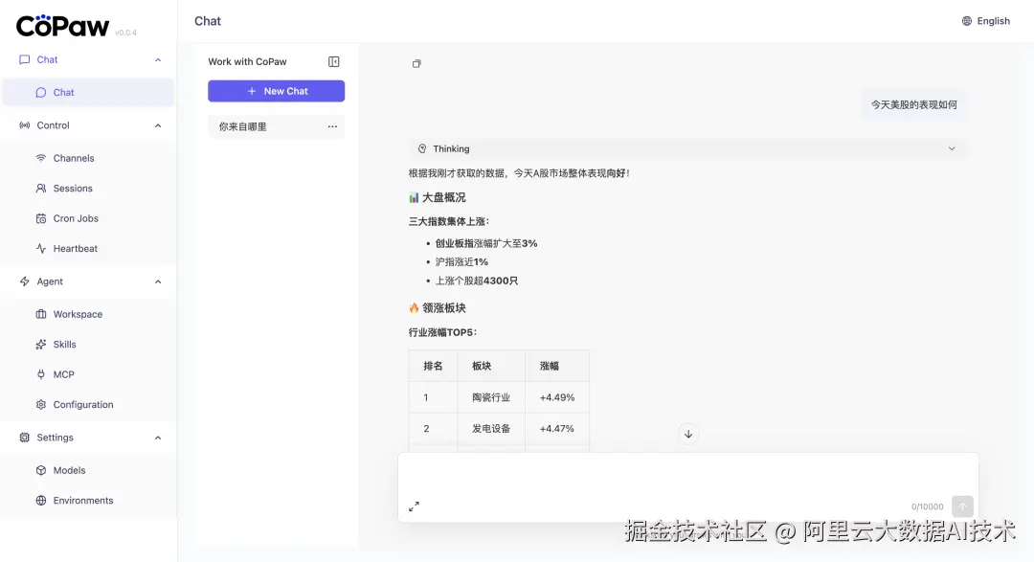Expand the Thinking block in the reply
The height and width of the screenshot is (562, 1034).
click(951, 148)
